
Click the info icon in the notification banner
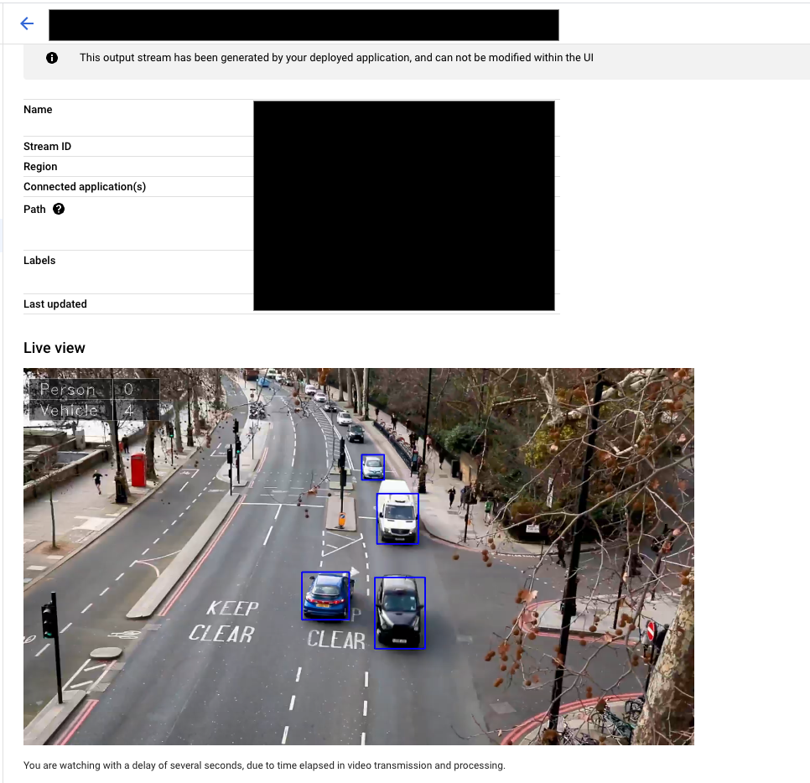coord(52,57)
